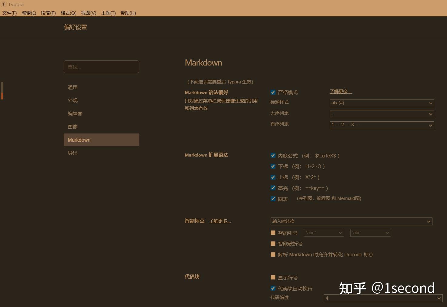Open the 格式(O) menu
This screenshot has height=307, width=447.
point(68,13)
